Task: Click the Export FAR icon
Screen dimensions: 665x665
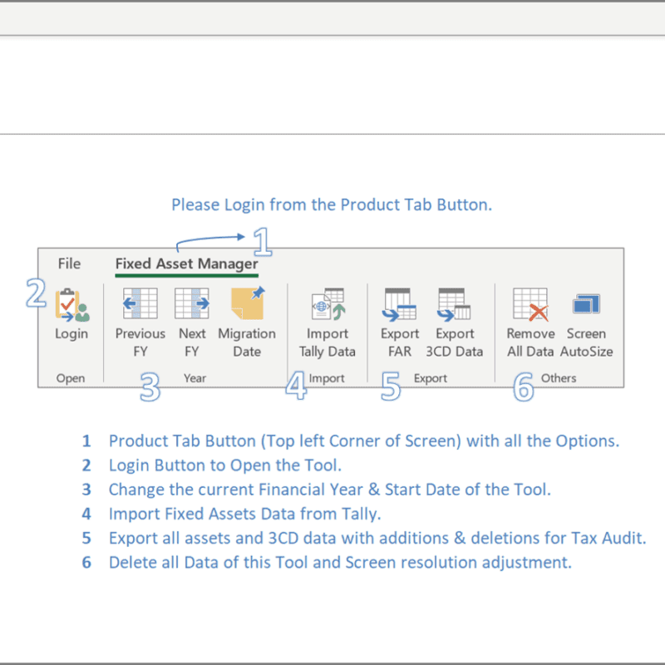Action: 400,305
